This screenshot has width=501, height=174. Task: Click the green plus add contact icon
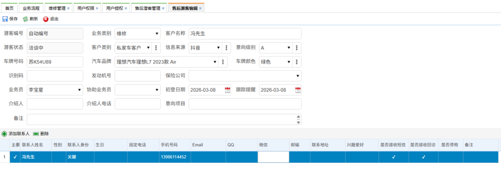pyautogui.click(x=4, y=134)
